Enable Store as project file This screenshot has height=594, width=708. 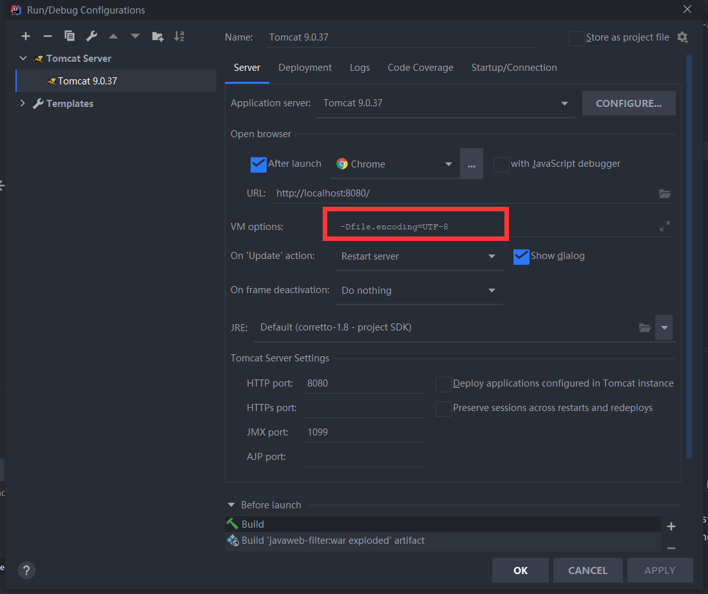pyautogui.click(x=577, y=38)
